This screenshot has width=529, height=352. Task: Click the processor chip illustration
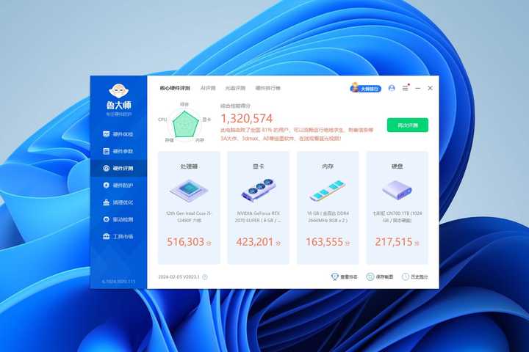(189, 191)
